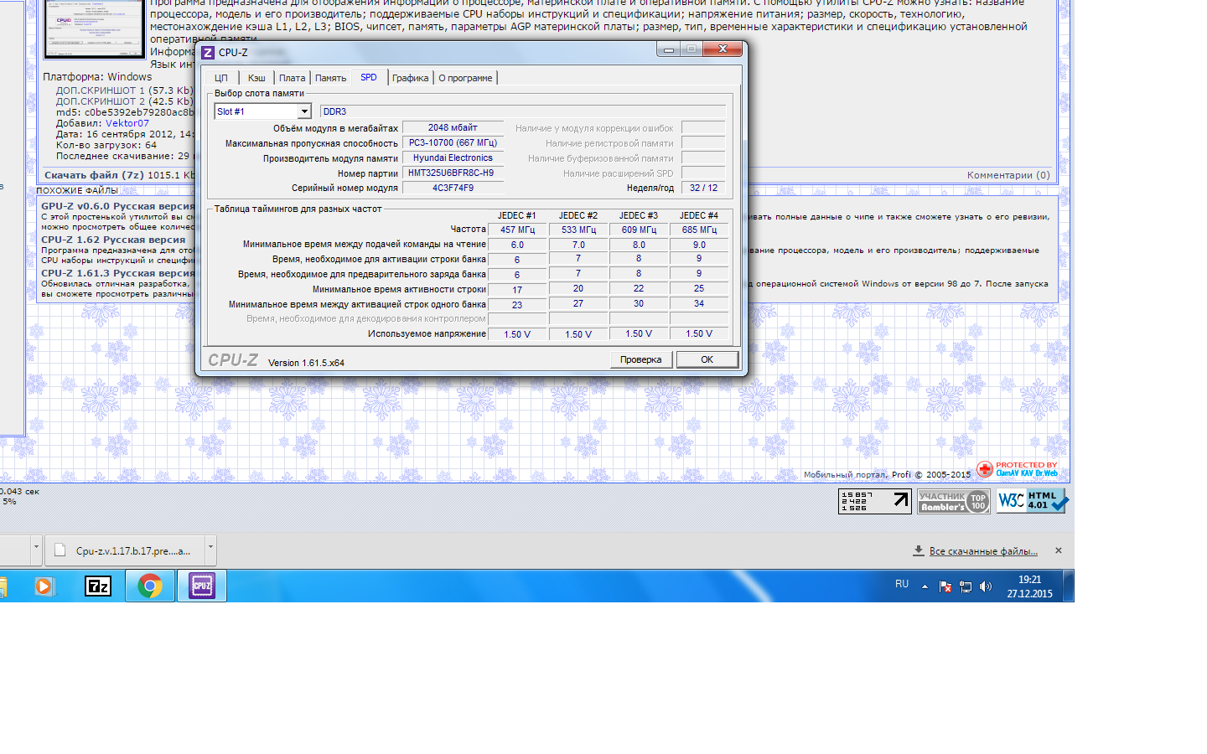This screenshot has width=1207, height=754.
Task: Switch to Google Chrome in taskbar
Action: 150,586
